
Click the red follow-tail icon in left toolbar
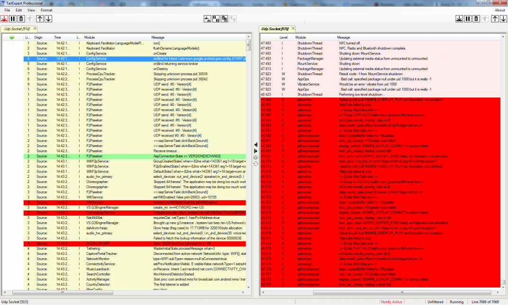[x=4, y=18]
